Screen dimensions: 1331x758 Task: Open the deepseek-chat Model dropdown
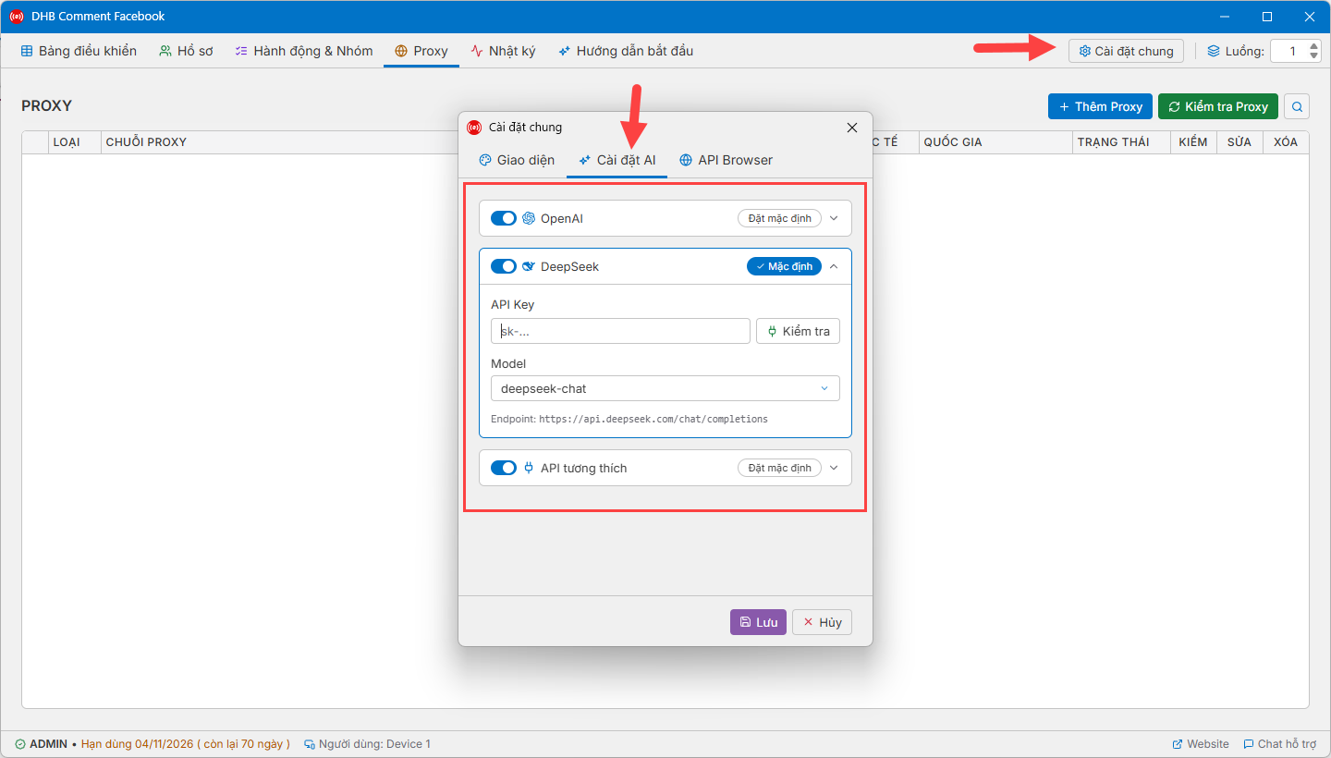(665, 388)
